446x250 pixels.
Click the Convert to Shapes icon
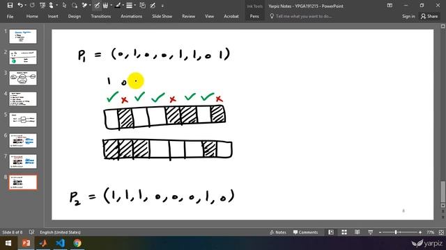(142, 6)
